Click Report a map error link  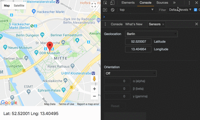[88, 104]
